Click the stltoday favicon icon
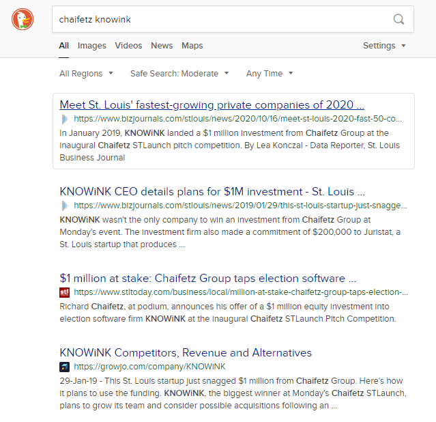The height and width of the screenshot is (422, 436). [x=64, y=292]
